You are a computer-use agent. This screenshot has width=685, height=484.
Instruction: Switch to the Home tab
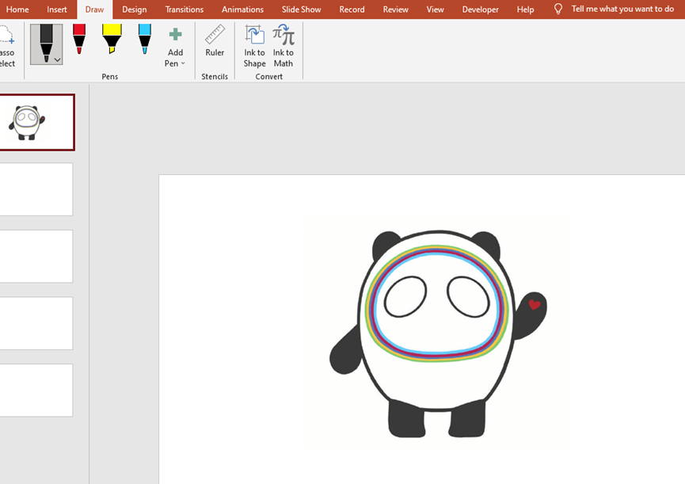17,10
